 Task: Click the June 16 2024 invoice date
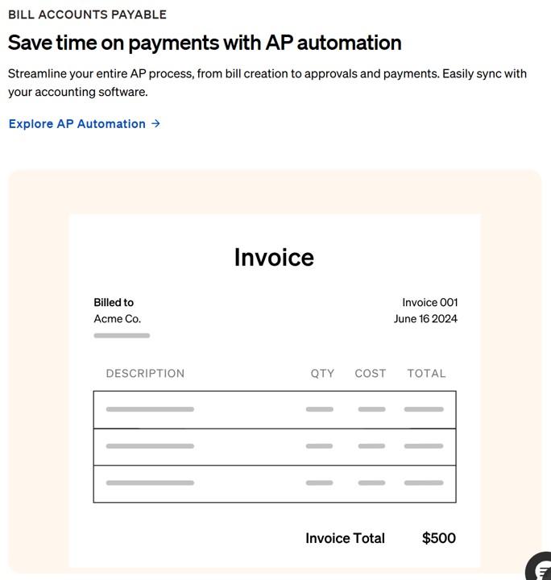(x=425, y=319)
